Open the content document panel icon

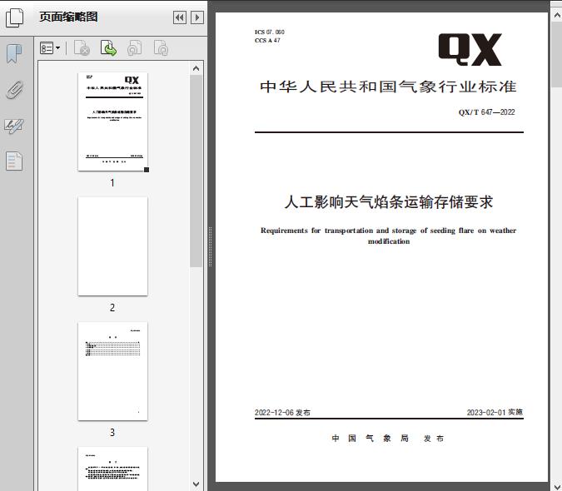point(14,161)
